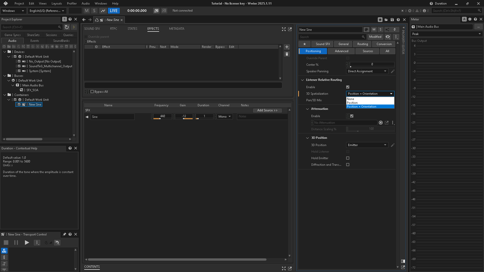Enable Diffraction and Transmission checkbox
Screen dimensions: 484x272
pos(348,165)
